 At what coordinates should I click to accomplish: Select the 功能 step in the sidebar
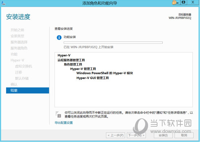coord(14,54)
